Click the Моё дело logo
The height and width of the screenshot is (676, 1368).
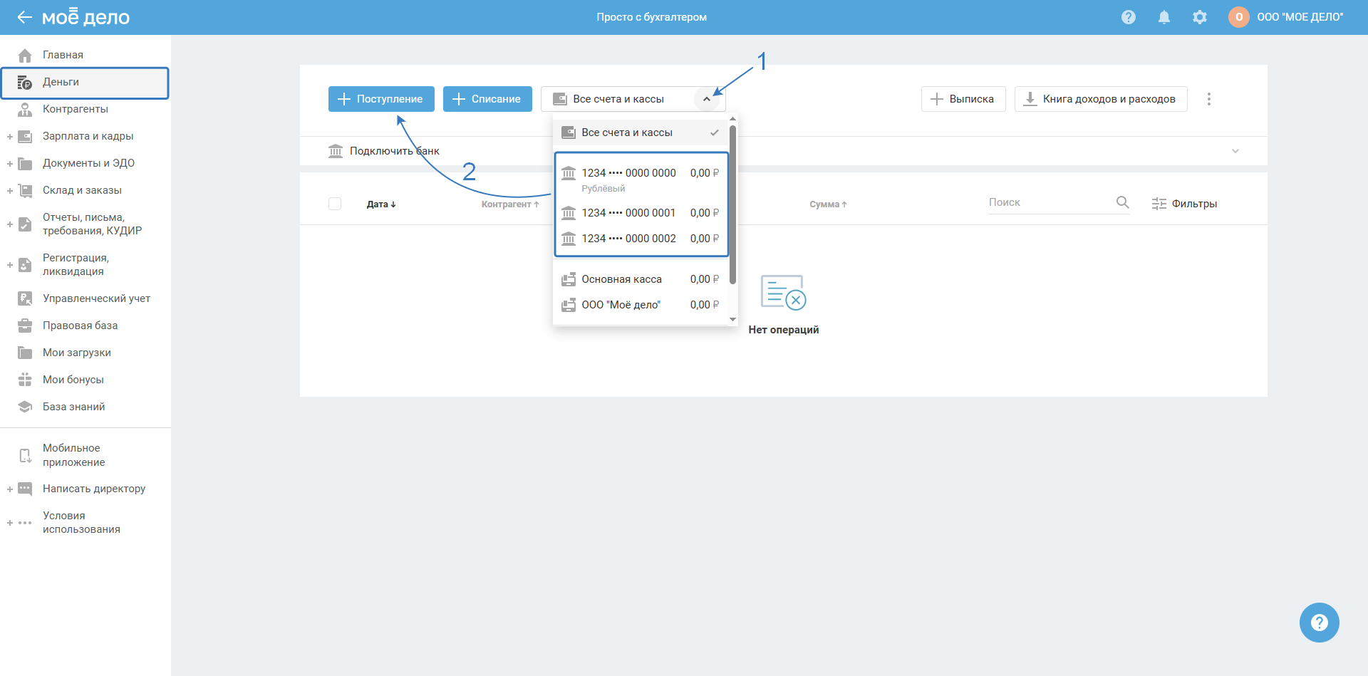[86, 17]
